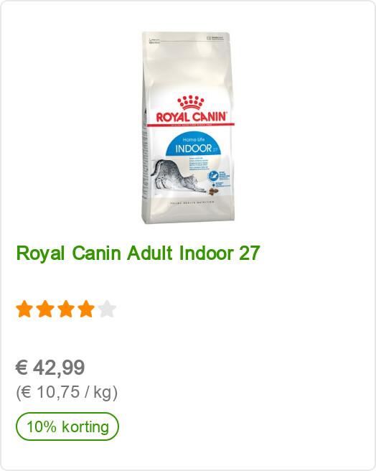Viewport: 376px width, 471px height.
Task: Click the € 42,99 price text
Action: coord(50,368)
